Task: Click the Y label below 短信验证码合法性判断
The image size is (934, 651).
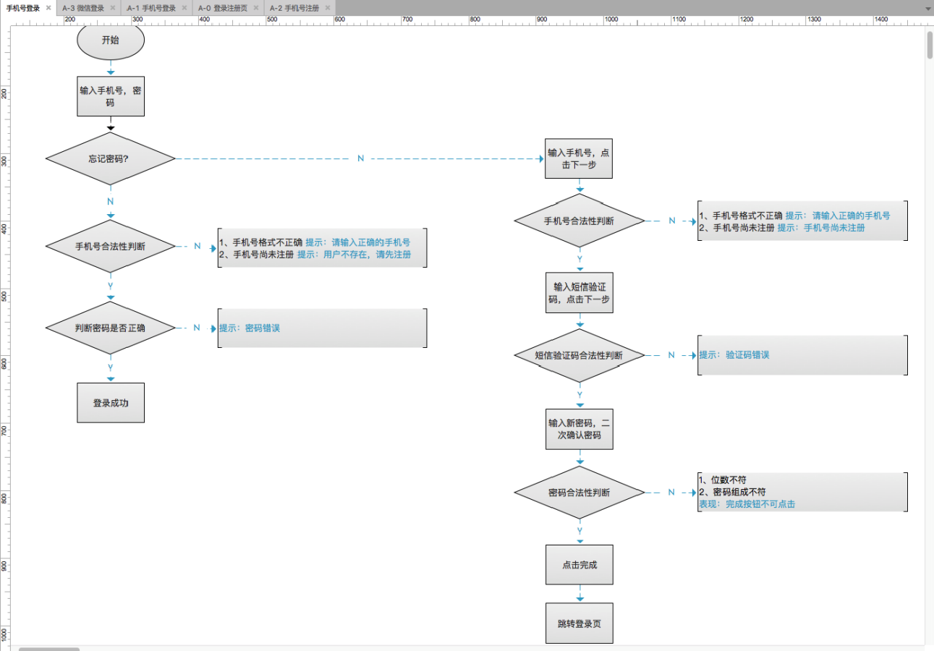Action: [579, 395]
